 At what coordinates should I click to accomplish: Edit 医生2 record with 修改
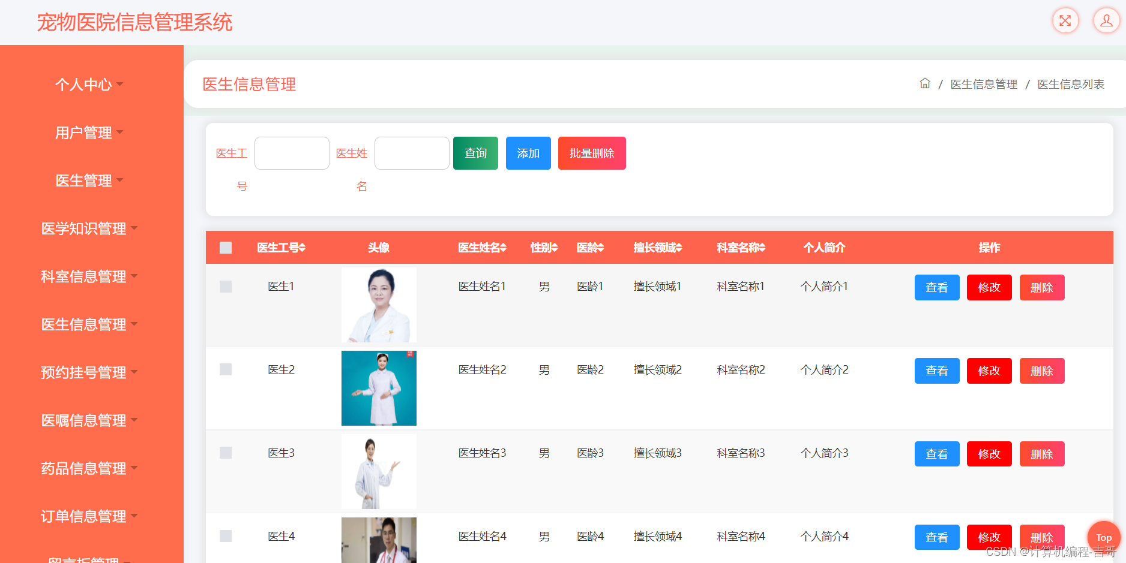point(989,371)
